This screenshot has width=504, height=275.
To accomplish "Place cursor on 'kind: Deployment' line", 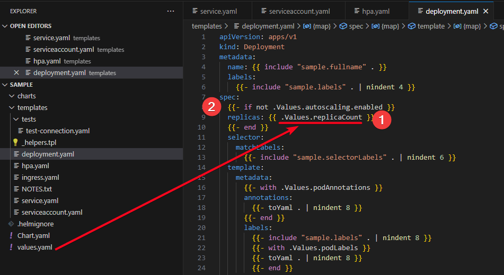I will (x=252, y=47).
